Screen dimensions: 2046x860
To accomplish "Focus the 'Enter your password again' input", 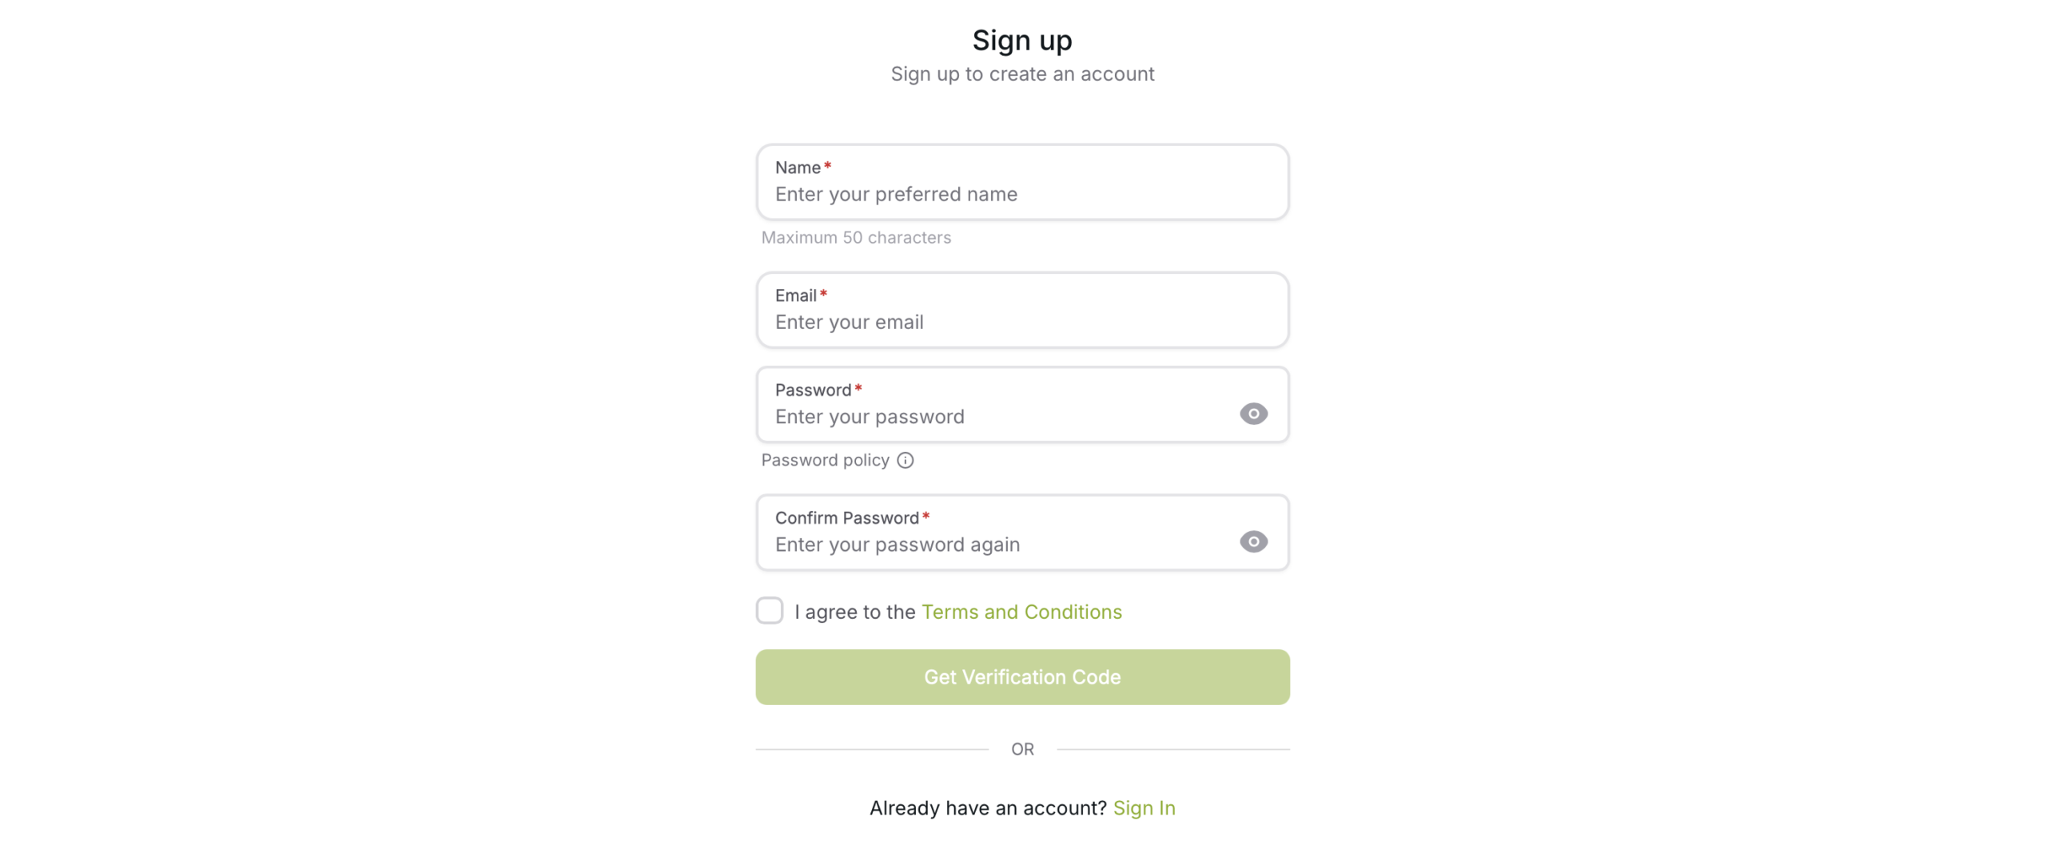I will coord(999,545).
